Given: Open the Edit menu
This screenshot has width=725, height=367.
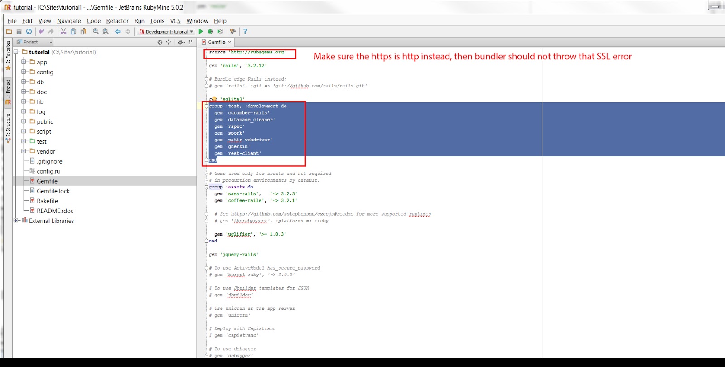Looking at the screenshot, I should (x=28, y=21).
